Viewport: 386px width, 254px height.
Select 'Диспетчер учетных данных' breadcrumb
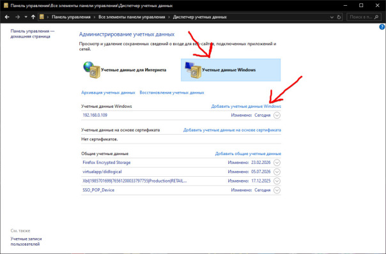pos(199,17)
